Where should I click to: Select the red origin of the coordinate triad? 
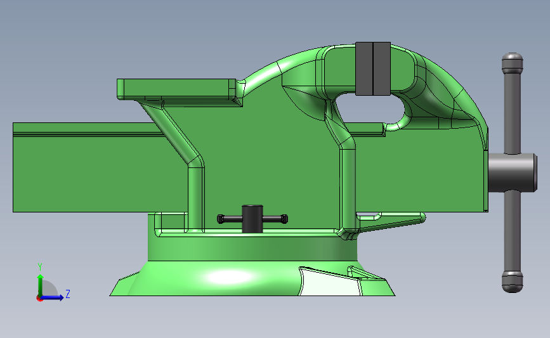tap(39, 299)
